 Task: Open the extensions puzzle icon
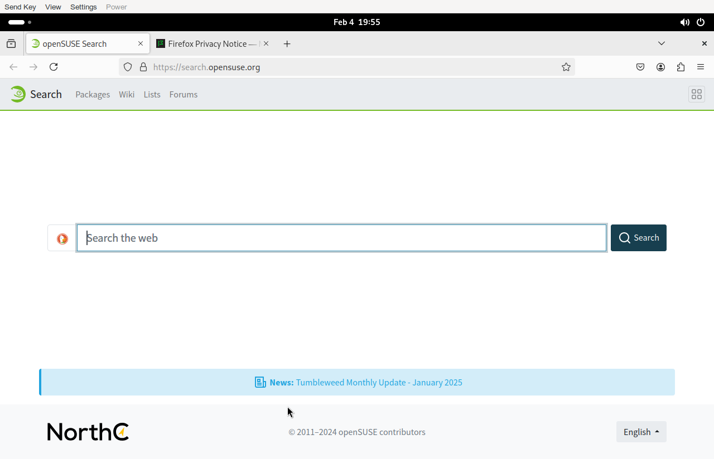click(x=681, y=67)
